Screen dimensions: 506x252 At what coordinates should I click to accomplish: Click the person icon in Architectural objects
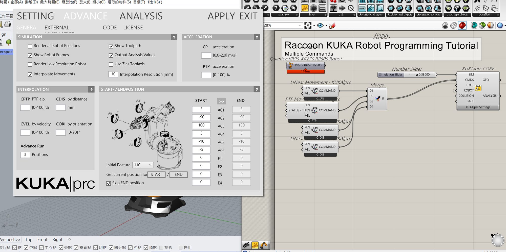tap(408, 8)
